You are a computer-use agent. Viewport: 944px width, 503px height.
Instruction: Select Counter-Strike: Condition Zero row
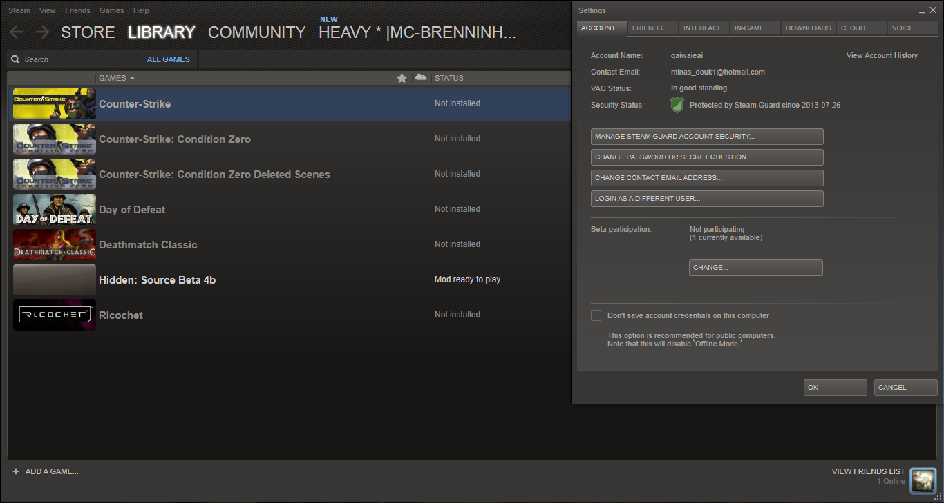[x=289, y=139]
